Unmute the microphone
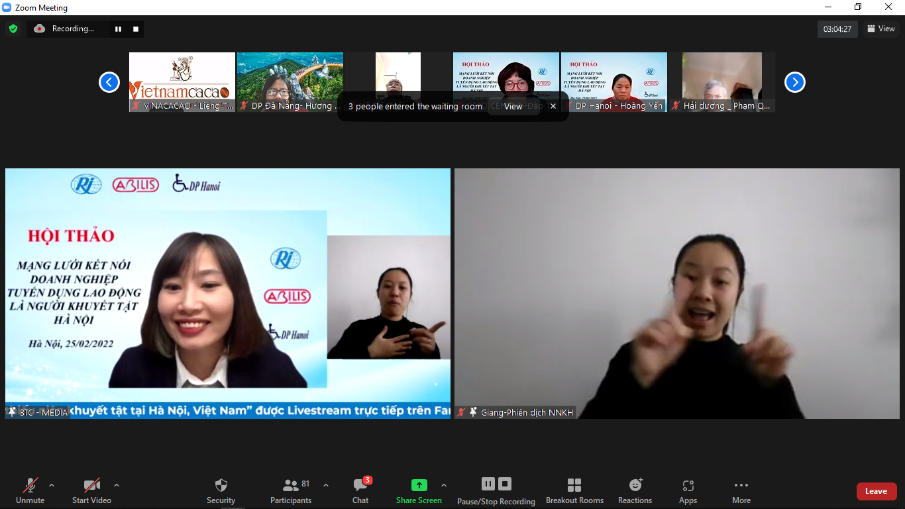 30,491
